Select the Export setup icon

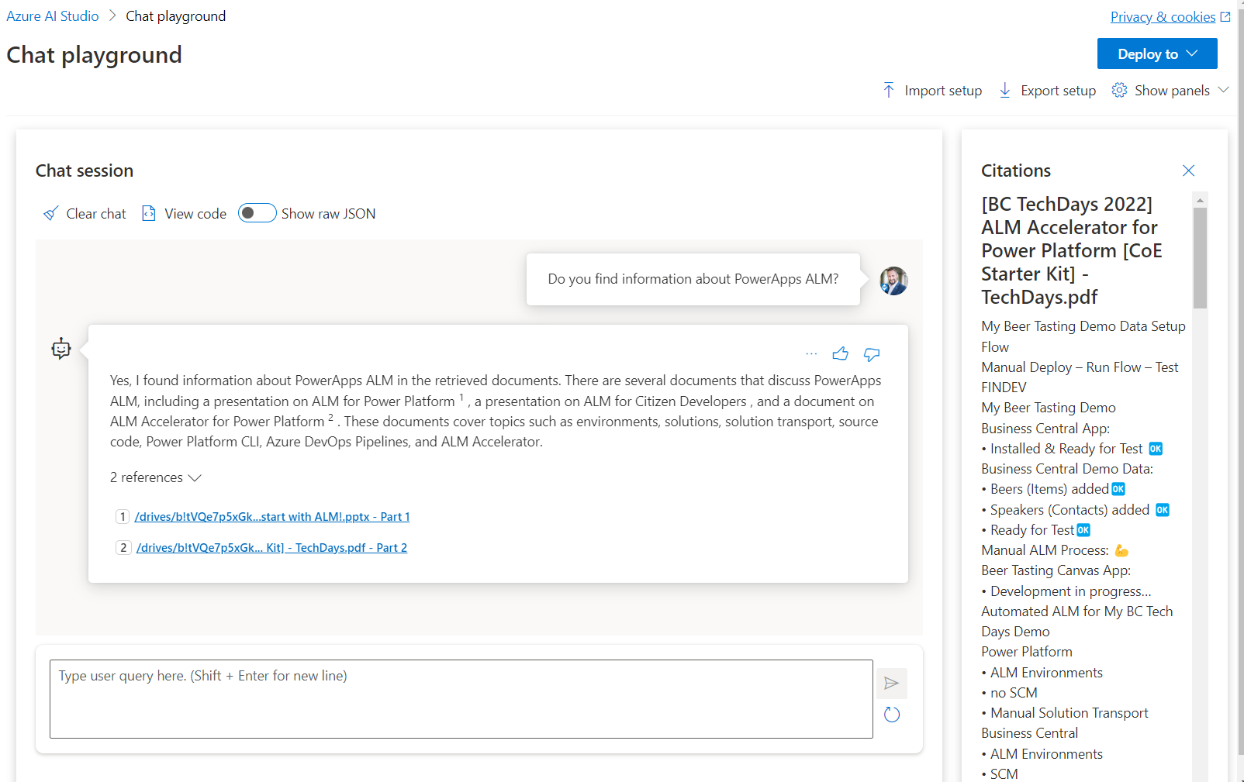(x=1005, y=90)
